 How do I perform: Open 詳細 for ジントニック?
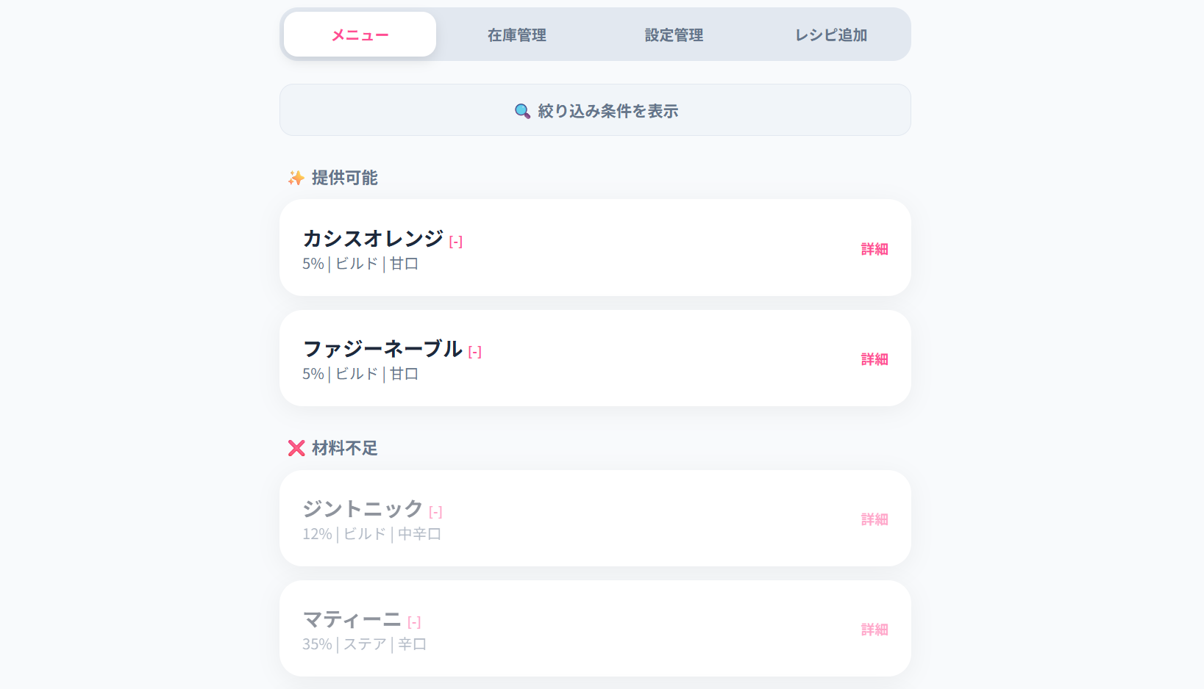coord(874,519)
